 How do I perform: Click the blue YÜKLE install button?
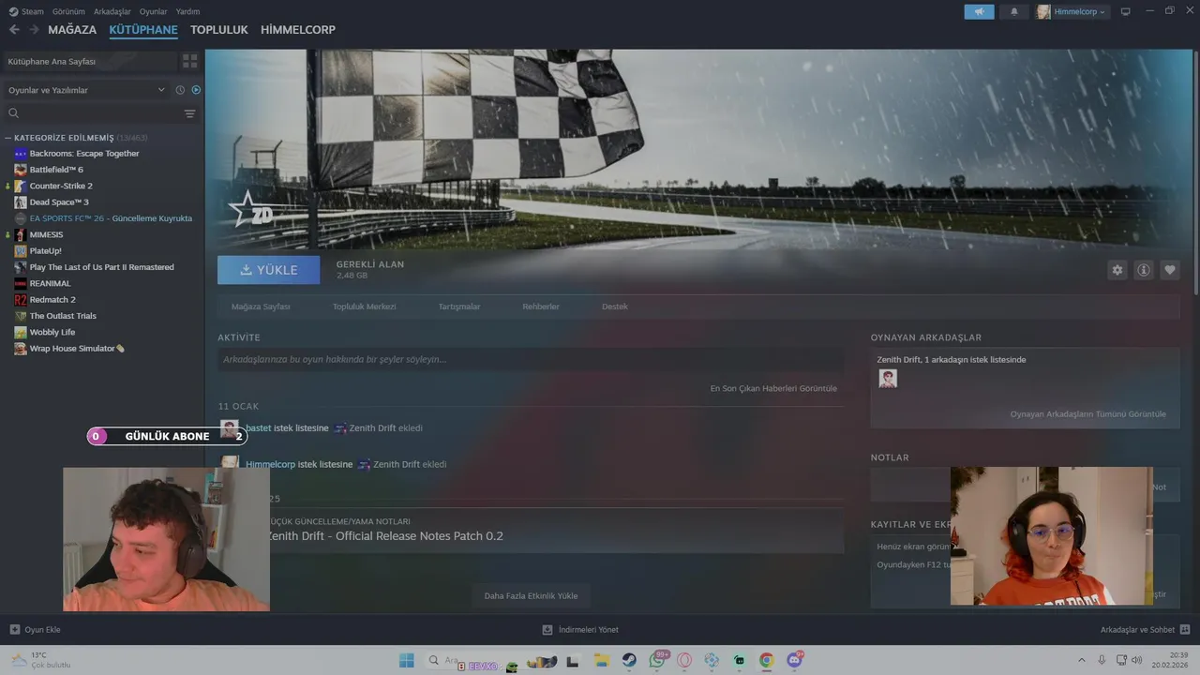coord(268,270)
